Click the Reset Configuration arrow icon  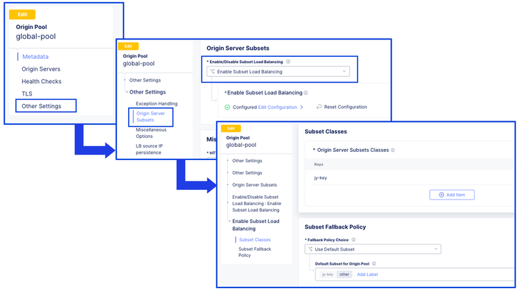point(319,107)
